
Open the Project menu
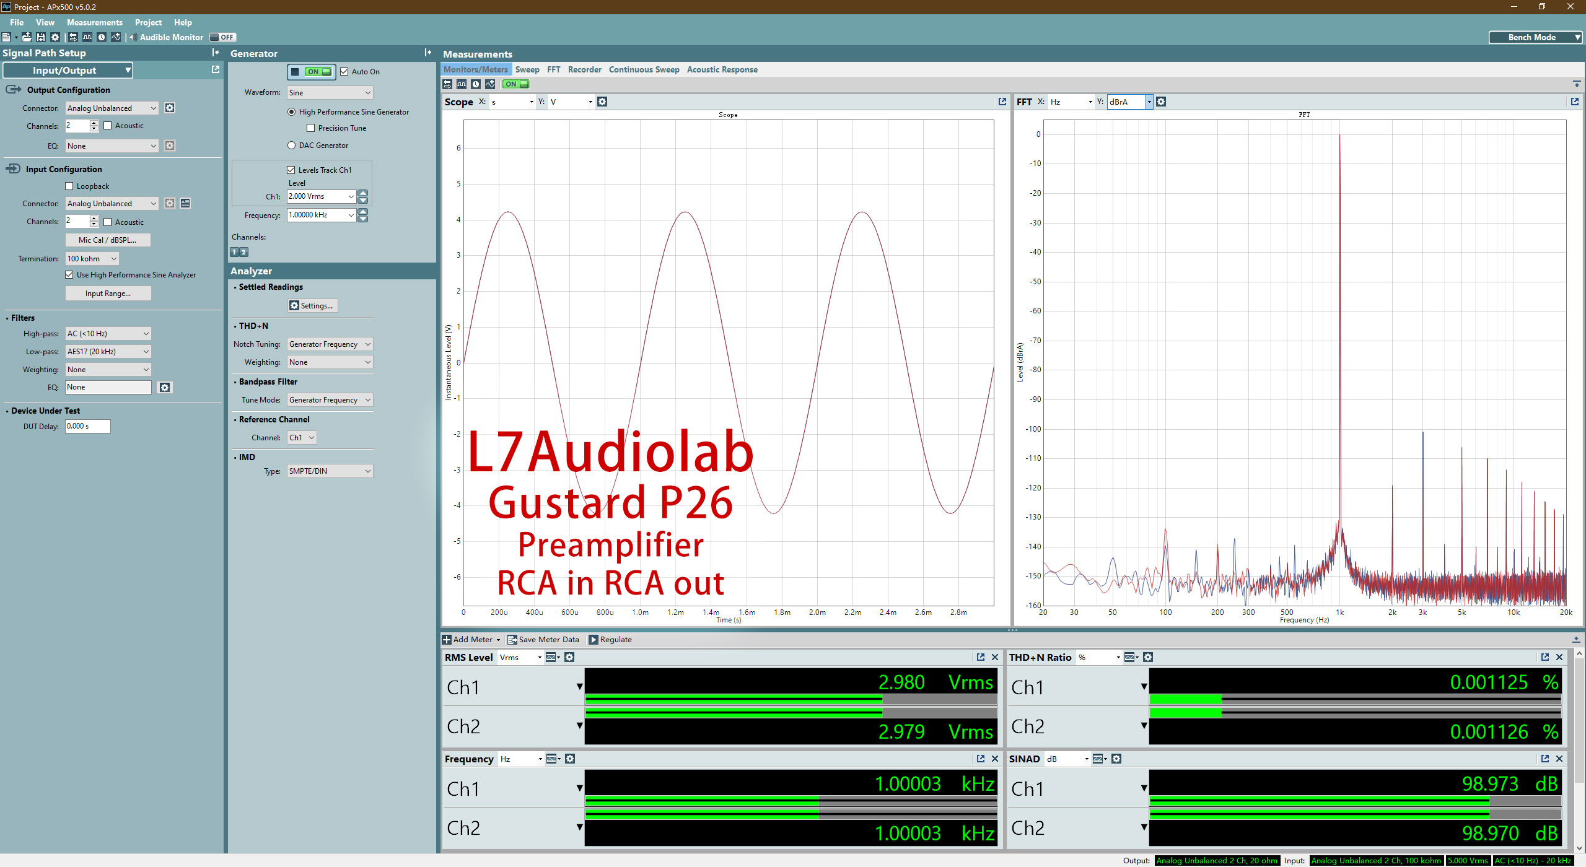pyautogui.click(x=148, y=22)
